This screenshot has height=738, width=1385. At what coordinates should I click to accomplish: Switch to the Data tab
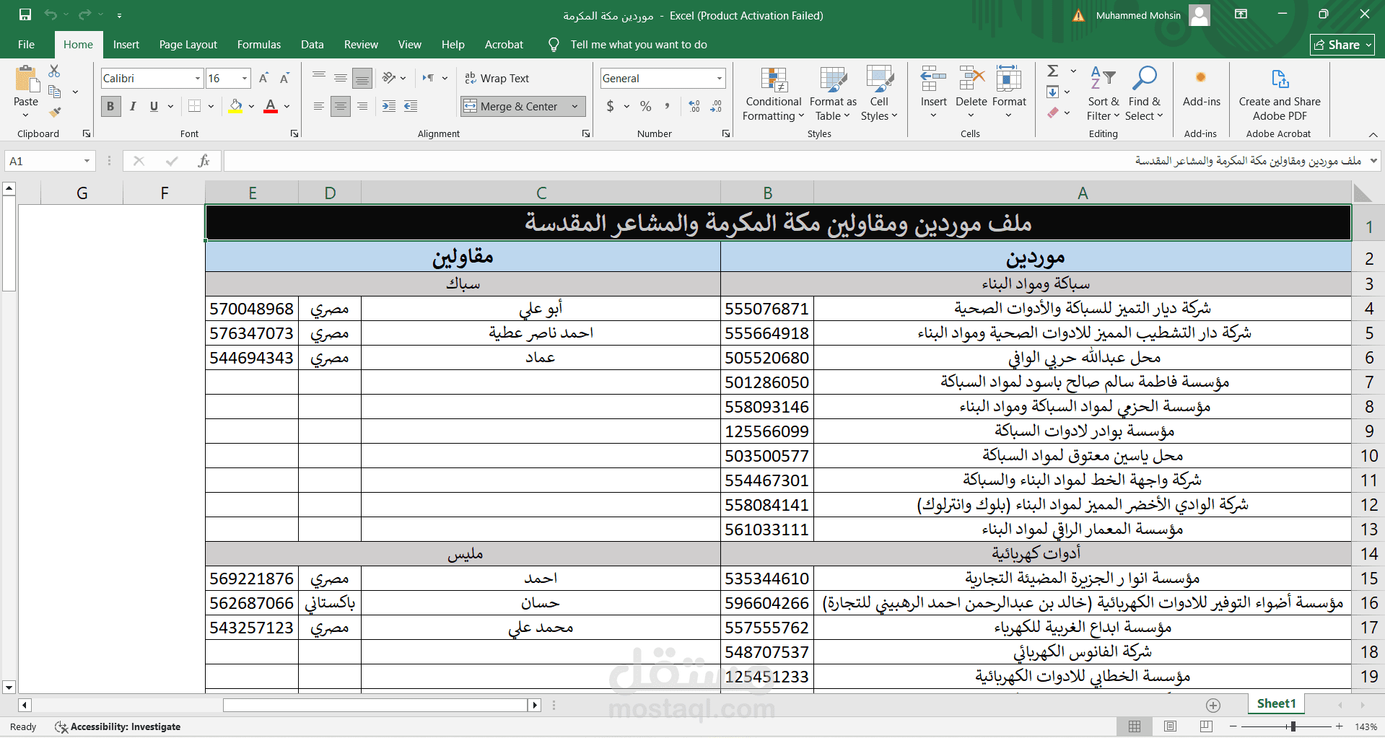click(x=312, y=45)
